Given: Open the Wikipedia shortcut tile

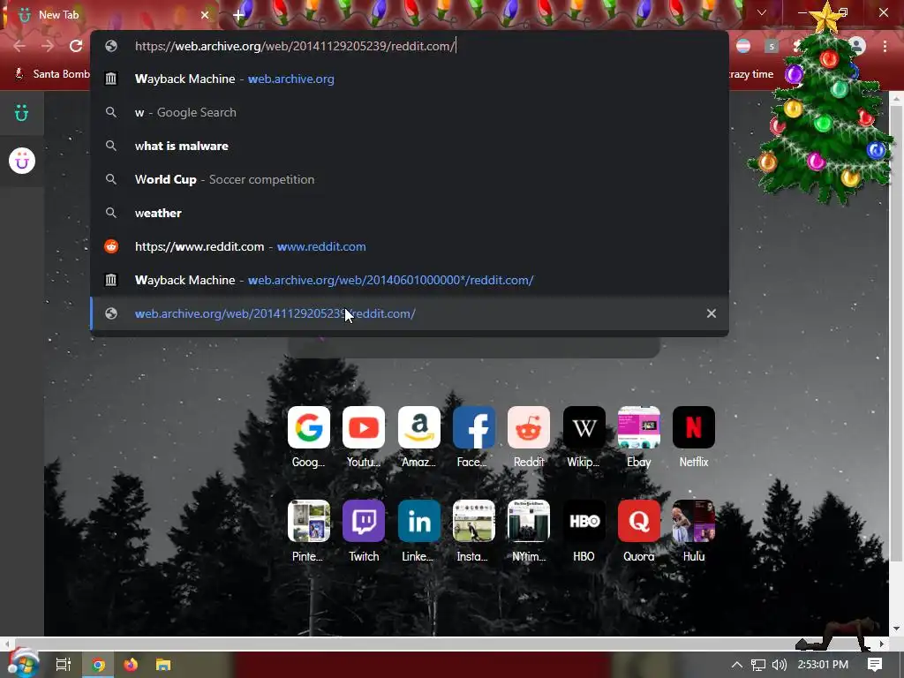Looking at the screenshot, I should (x=584, y=427).
